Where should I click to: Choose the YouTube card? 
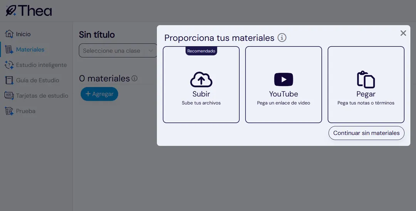[283, 84]
